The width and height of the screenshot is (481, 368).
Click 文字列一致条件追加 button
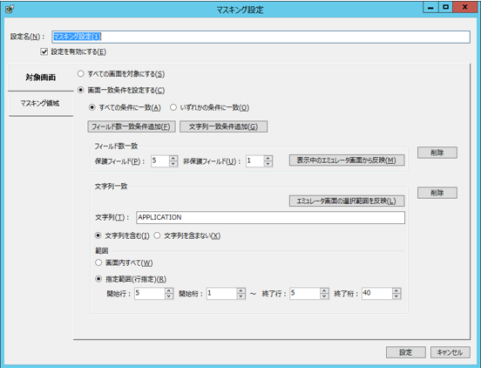223,126
